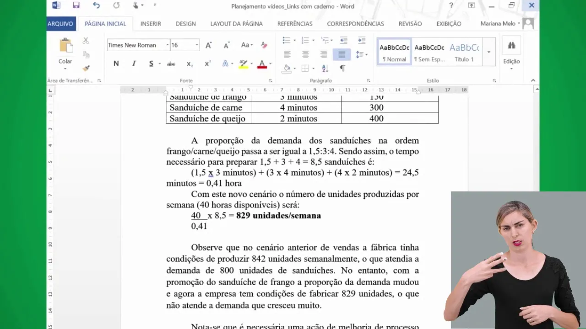Image resolution: width=586 pixels, height=329 pixels.
Task: Expand the styles gallery arrow
Action: (x=489, y=52)
